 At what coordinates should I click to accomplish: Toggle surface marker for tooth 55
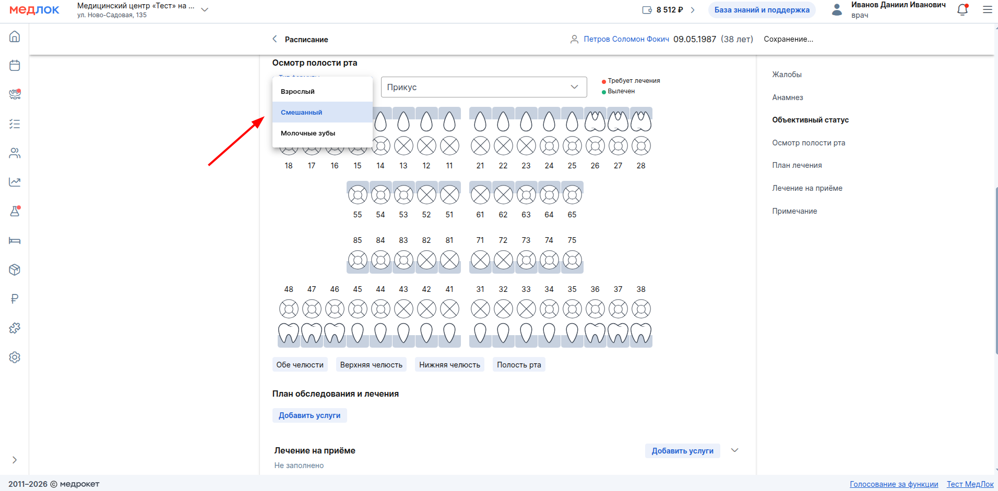pos(358,195)
